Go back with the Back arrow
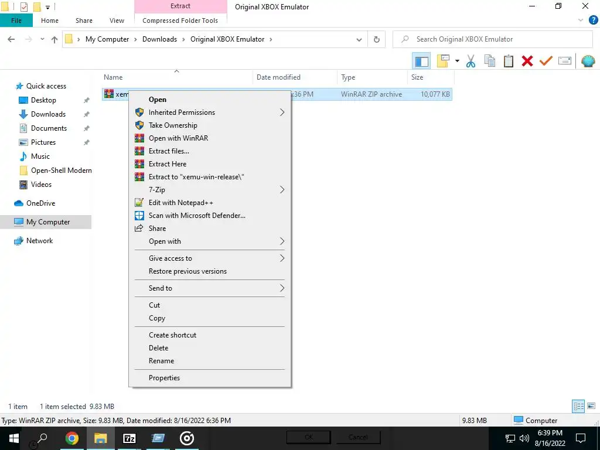 [11, 39]
